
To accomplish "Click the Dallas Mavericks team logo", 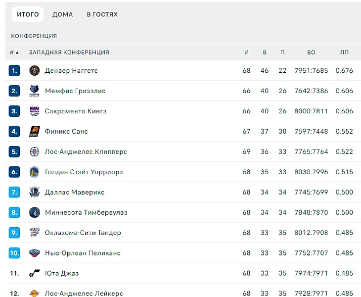I will (34, 193).
